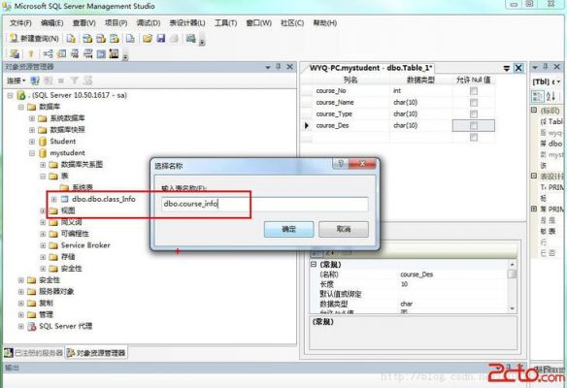This screenshot has height=388, width=567.
Task: Click scroll-up arrow in column properties grid
Action: tap(512, 265)
